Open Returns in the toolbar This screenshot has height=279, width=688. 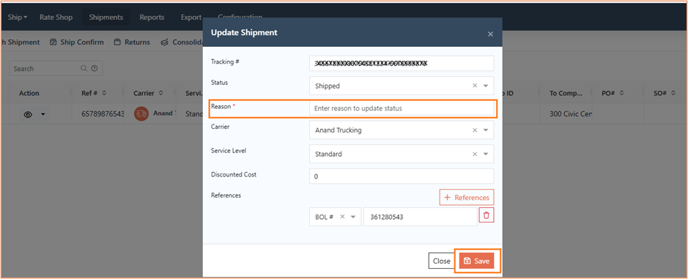tap(132, 42)
